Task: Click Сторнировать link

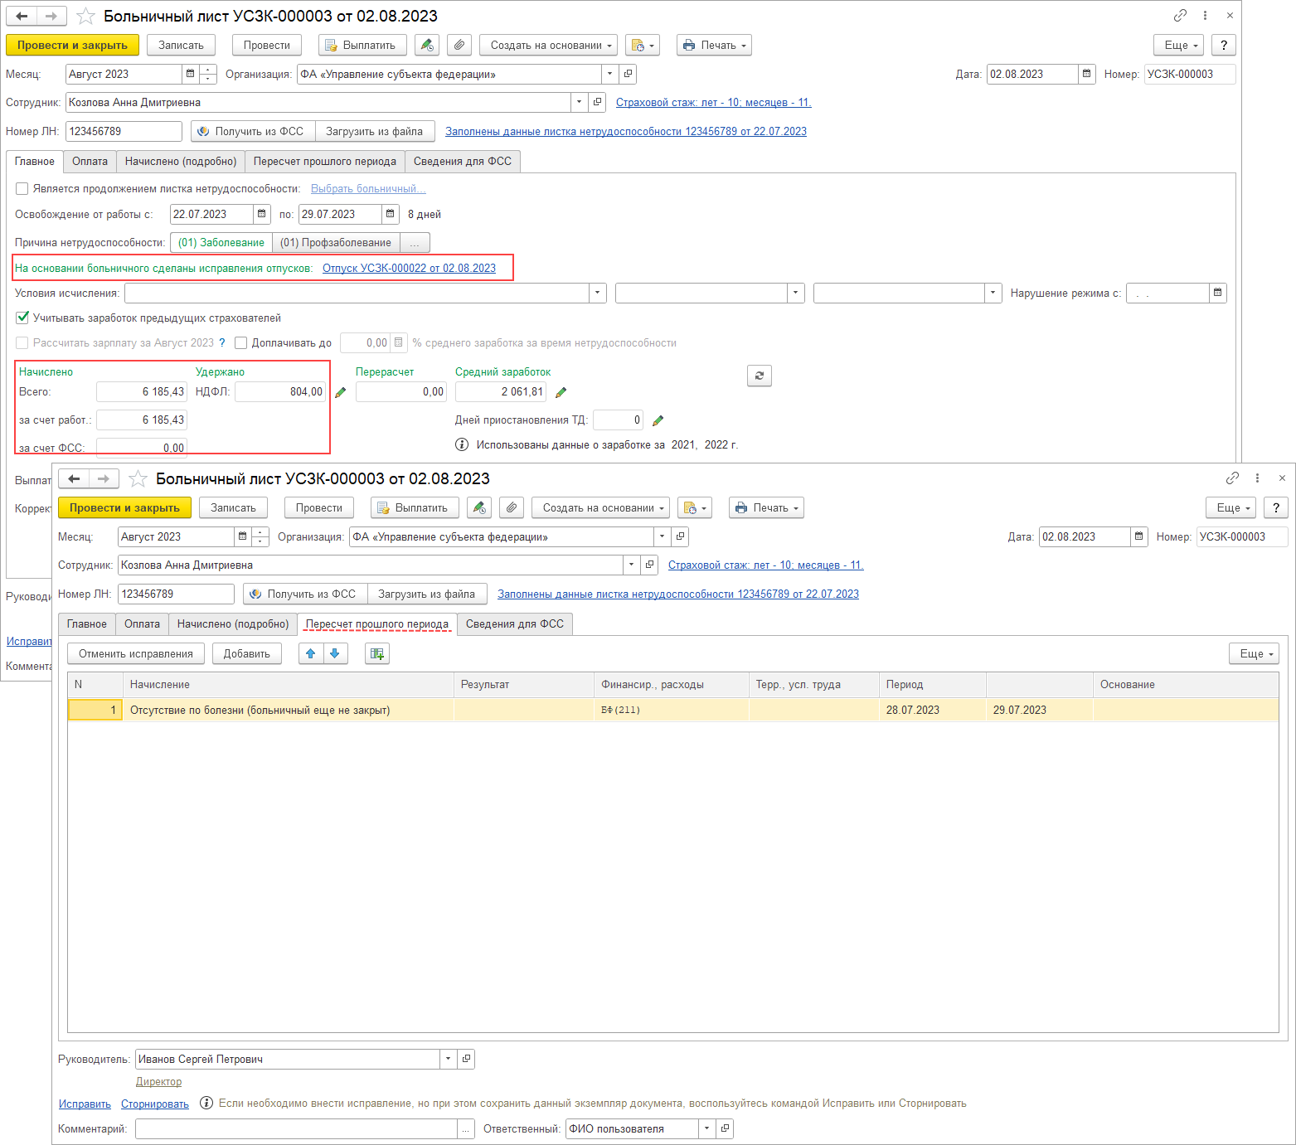Action: pyautogui.click(x=155, y=1104)
